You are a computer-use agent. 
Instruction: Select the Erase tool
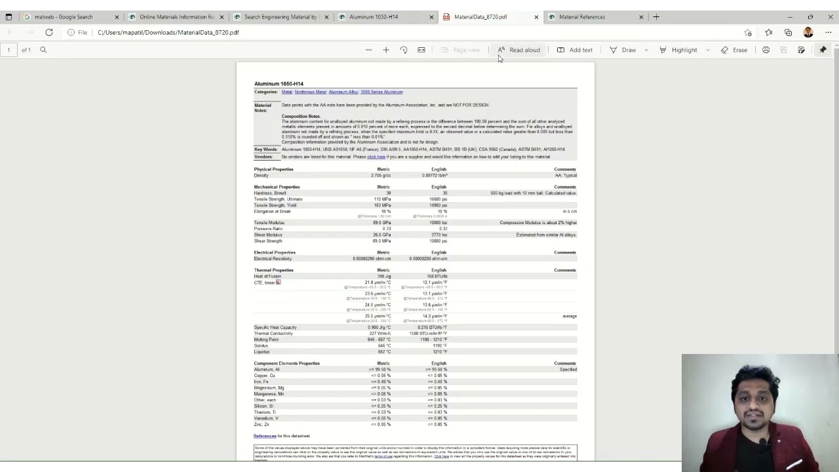734,50
